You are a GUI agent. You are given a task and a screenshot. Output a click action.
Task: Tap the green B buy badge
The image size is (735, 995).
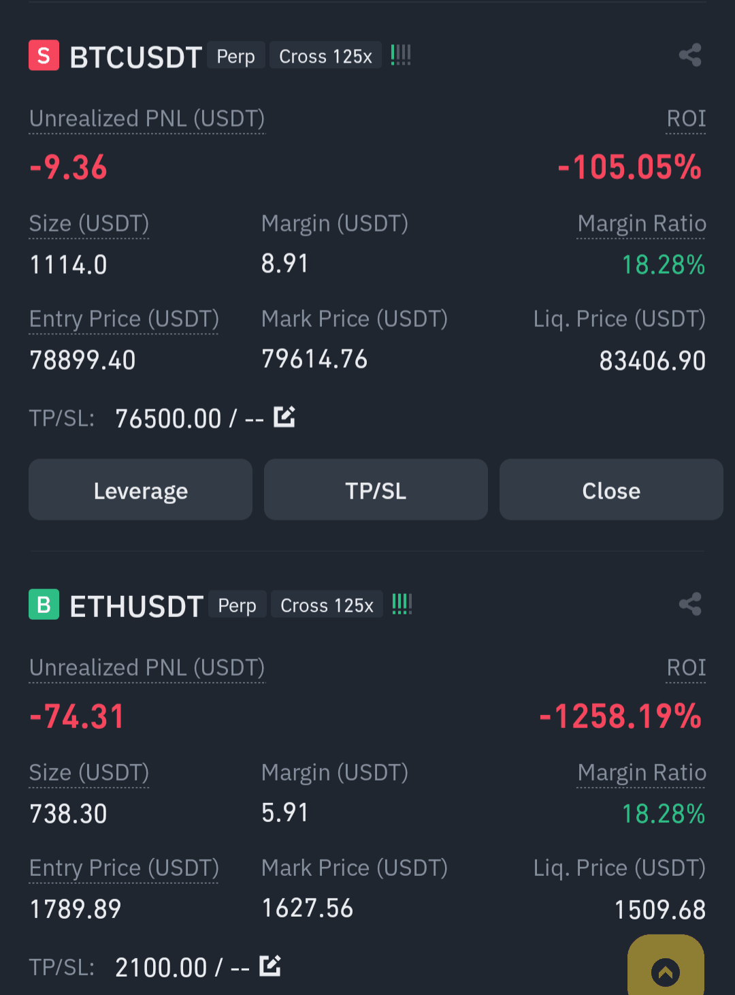point(44,604)
